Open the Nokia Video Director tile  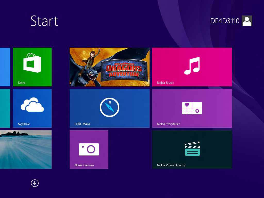[x=192, y=150]
